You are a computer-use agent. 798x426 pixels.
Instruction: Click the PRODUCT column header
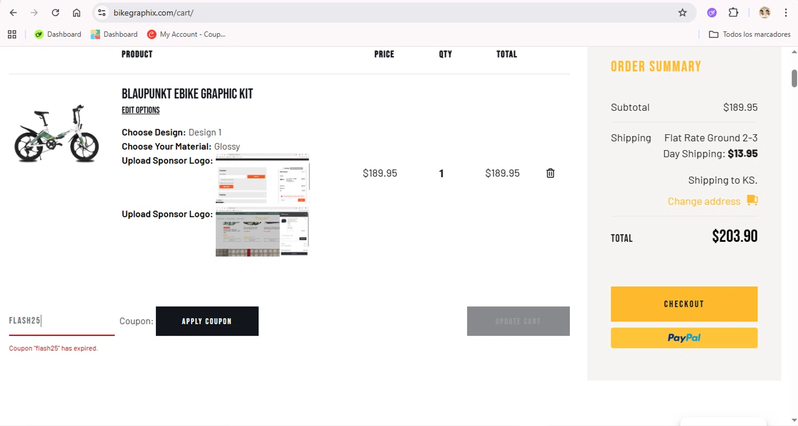[137, 54]
